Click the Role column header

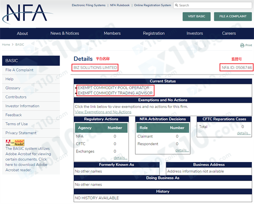pyautogui.click(x=143, y=128)
